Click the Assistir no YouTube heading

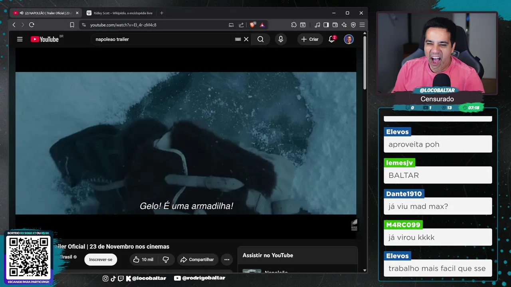point(268,255)
